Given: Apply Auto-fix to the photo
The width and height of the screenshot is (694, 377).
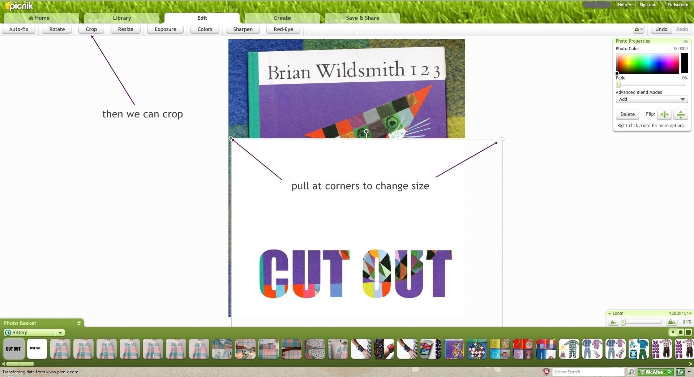Looking at the screenshot, I should (x=19, y=29).
